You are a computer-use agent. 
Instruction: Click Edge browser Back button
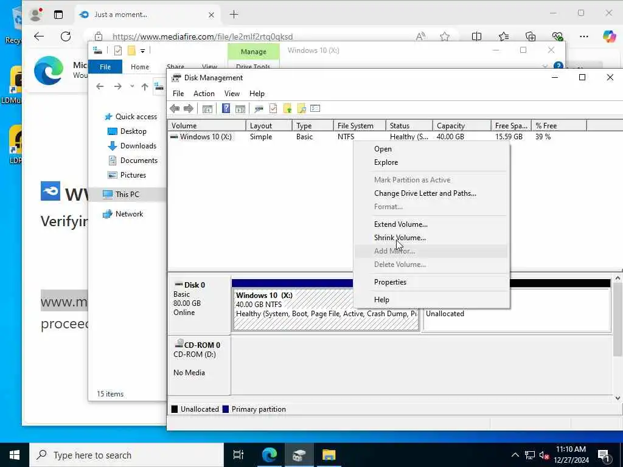pyautogui.click(x=39, y=36)
